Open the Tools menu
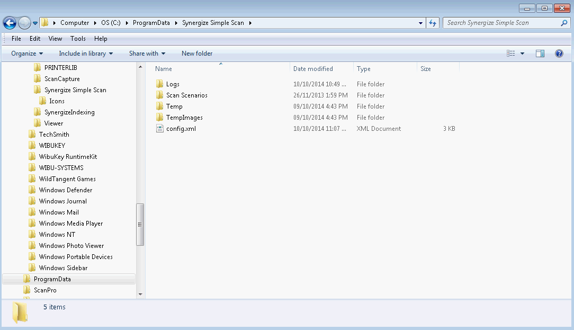Image resolution: width=574 pixels, height=330 pixels. [x=78, y=39]
